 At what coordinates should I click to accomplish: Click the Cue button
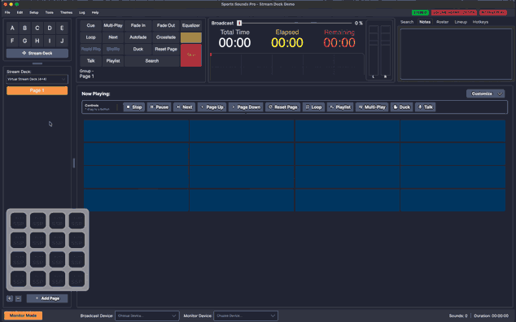(x=91, y=25)
